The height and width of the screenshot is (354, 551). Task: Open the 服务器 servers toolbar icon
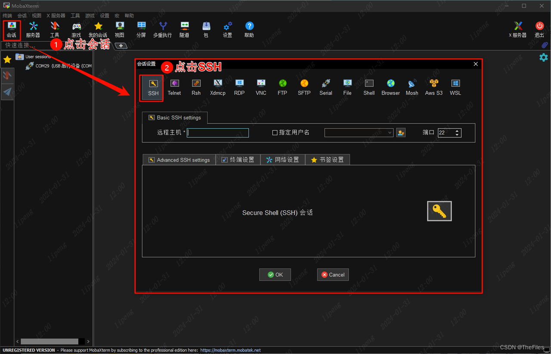pyautogui.click(x=33, y=30)
